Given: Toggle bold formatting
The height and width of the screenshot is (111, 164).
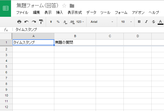Looking at the screenshot, I should [139, 22].
